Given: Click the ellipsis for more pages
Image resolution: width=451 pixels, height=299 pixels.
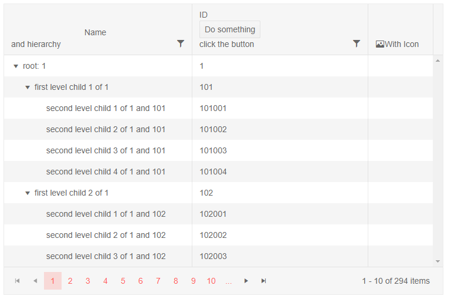Looking at the screenshot, I should pos(229,281).
